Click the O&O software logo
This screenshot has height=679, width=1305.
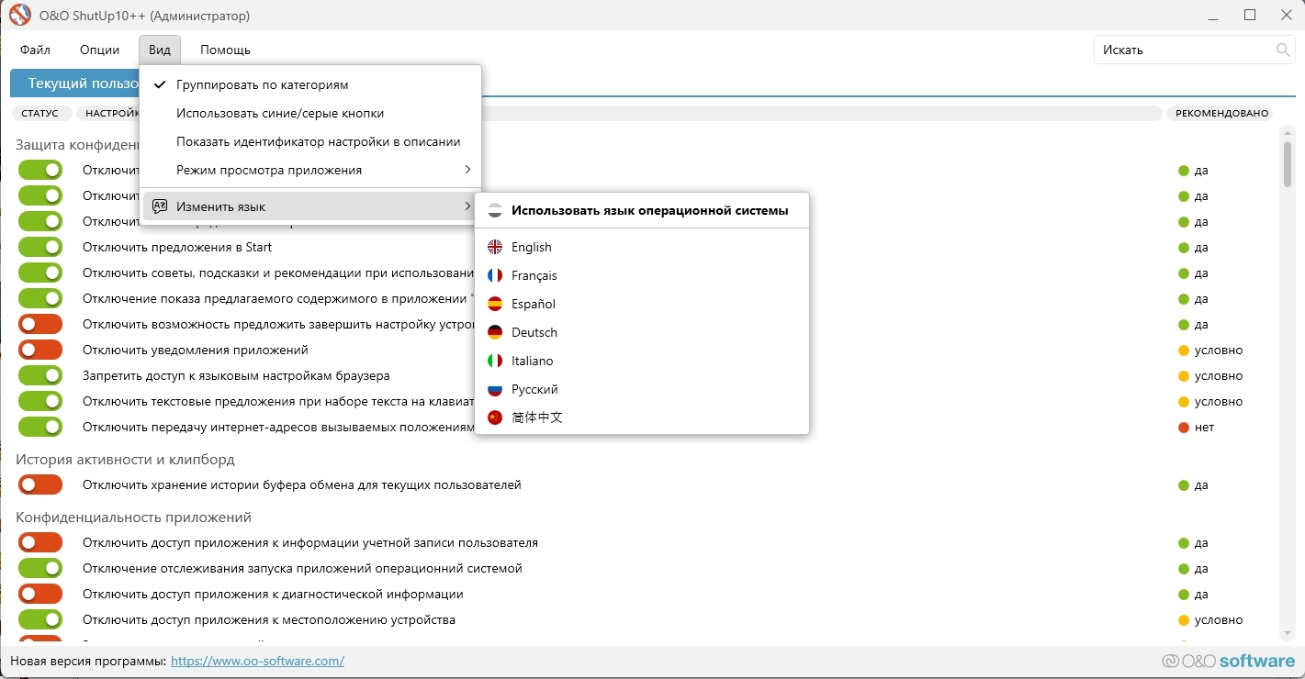(1228, 661)
